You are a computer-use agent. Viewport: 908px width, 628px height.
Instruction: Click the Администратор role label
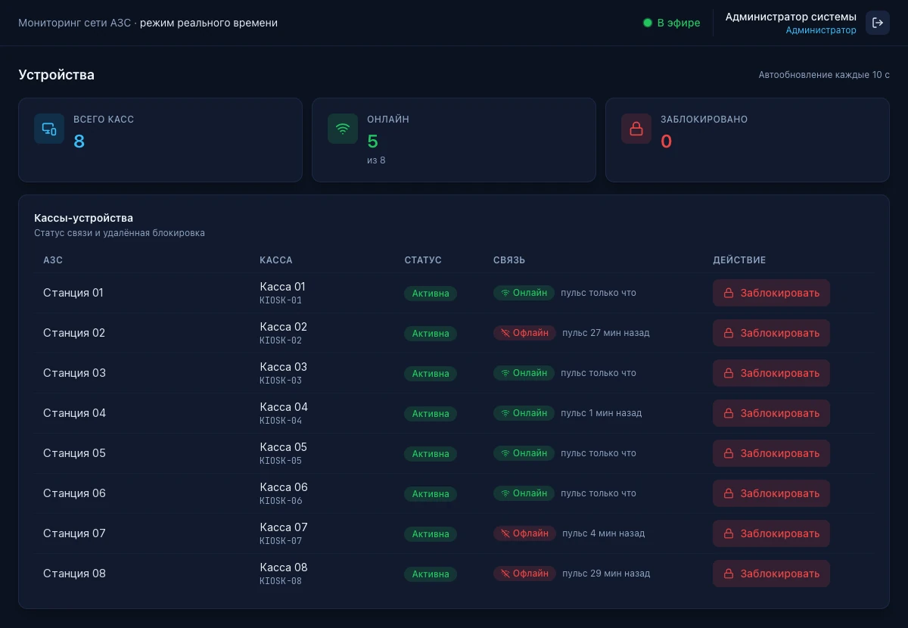pyautogui.click(x=821, y=30)
